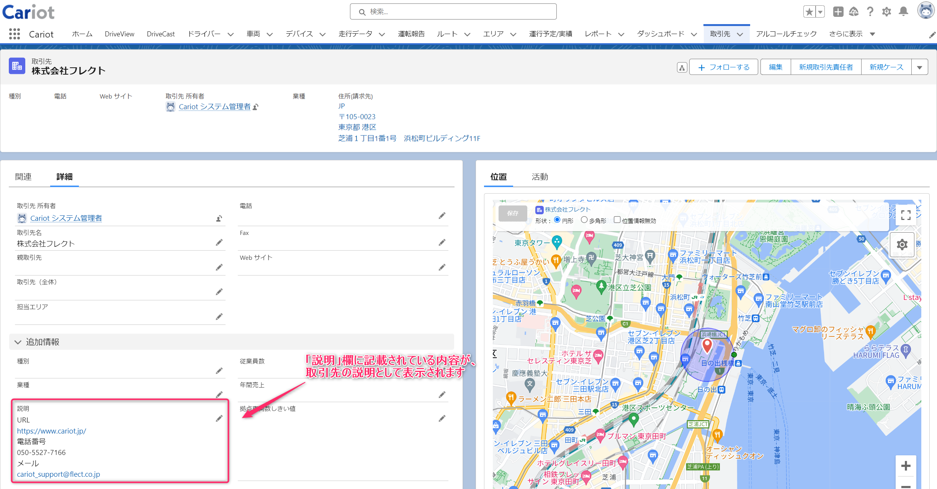937x489 pixels.
Task: Open the DriveCast tab
Action: tap(160, 34)
